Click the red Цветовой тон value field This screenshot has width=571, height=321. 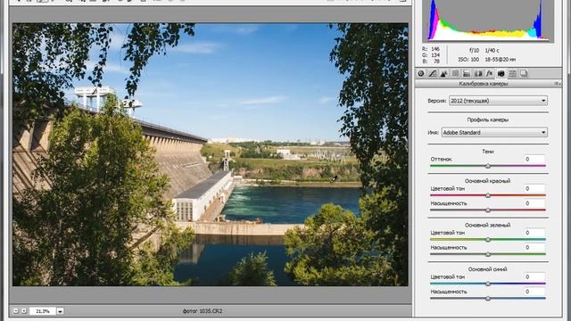point(534,188)
